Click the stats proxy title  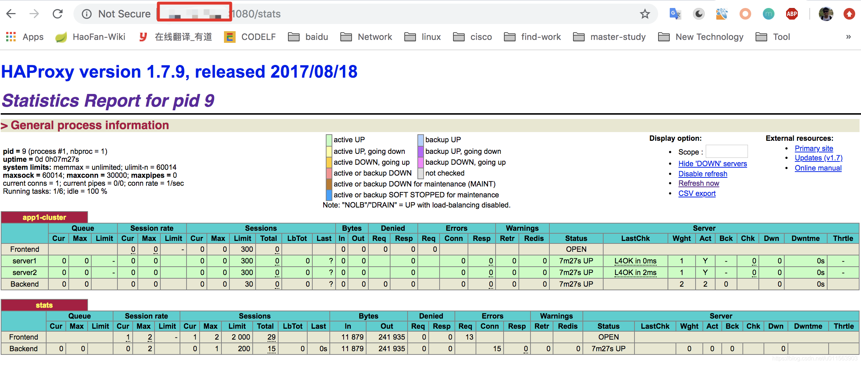[x=44, y=305]
